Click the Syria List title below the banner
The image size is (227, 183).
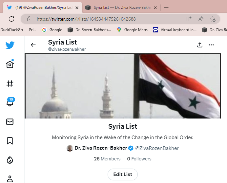pos(123,126)
